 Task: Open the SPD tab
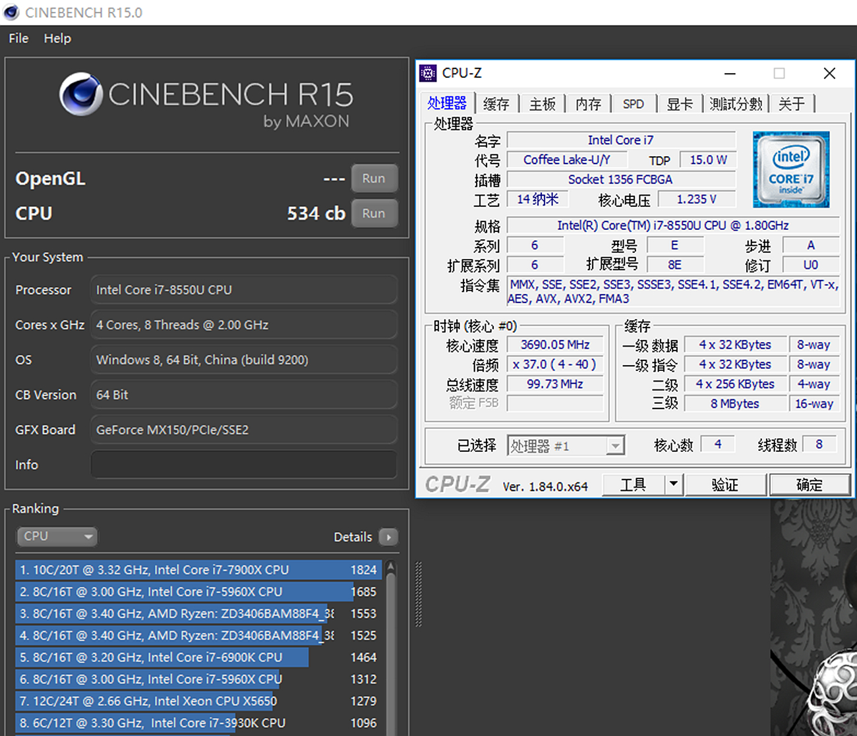coord(633,104)
